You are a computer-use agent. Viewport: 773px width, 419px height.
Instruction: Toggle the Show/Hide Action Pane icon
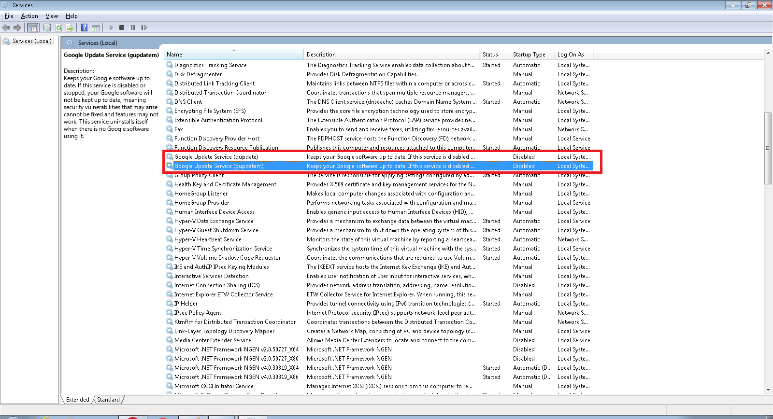[96, 28]
